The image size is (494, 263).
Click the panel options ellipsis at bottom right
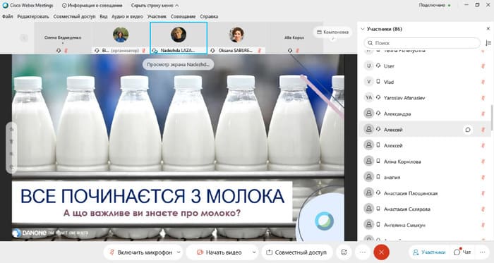(x=482, y=252)
